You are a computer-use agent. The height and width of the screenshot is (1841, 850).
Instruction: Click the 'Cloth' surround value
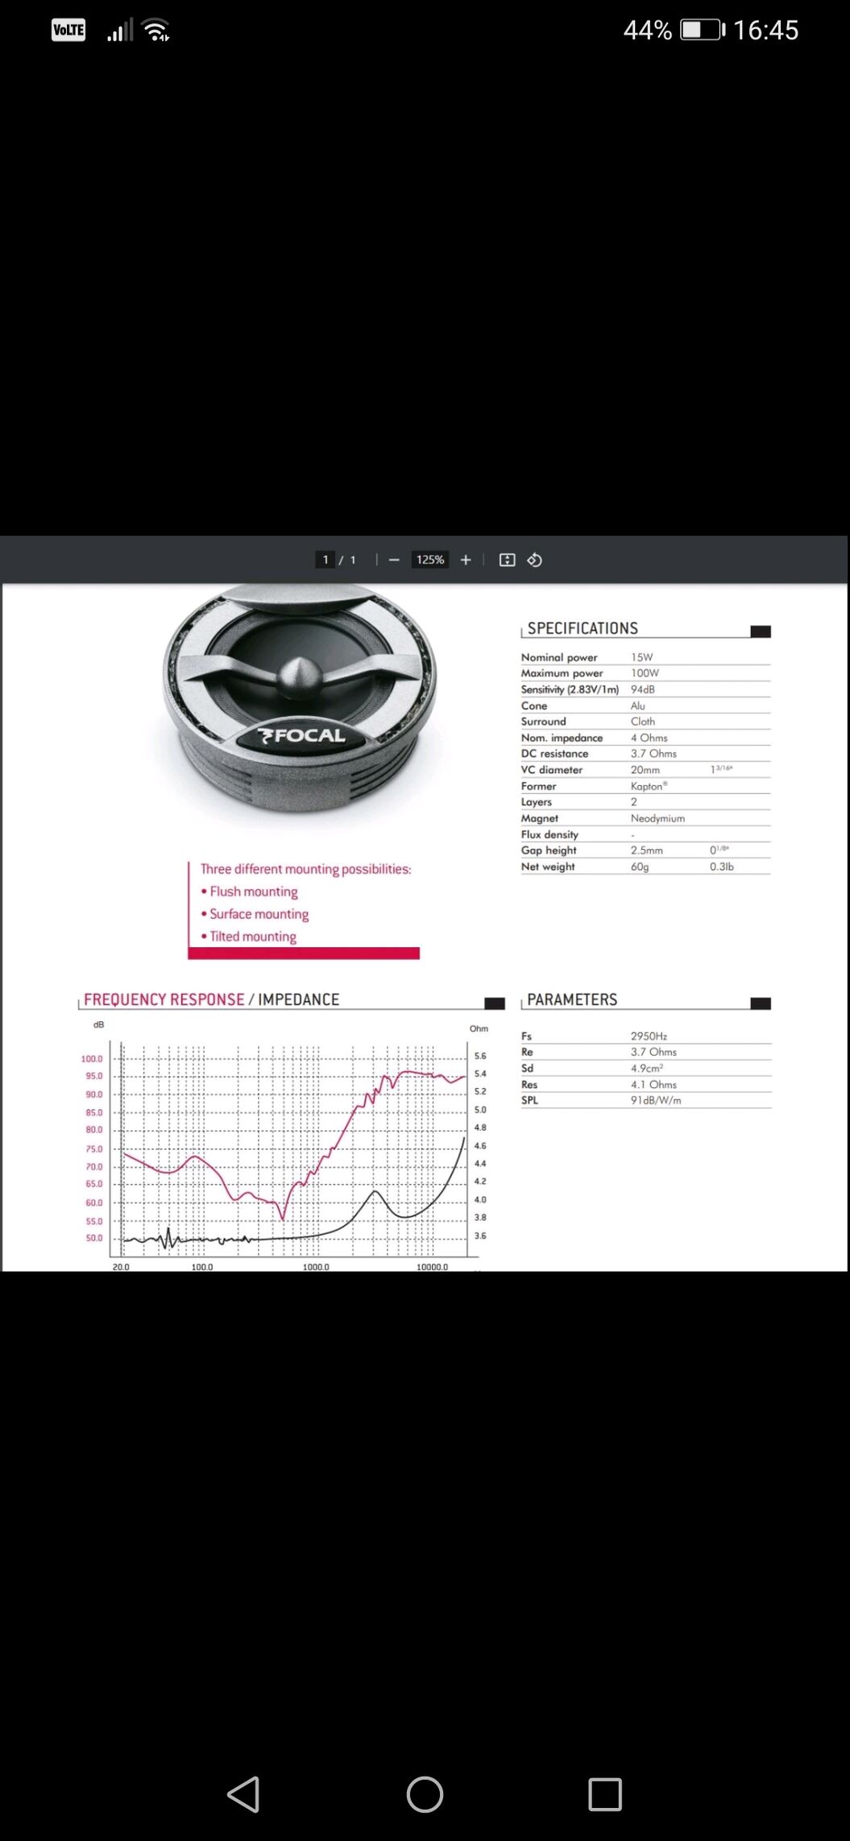643,722
